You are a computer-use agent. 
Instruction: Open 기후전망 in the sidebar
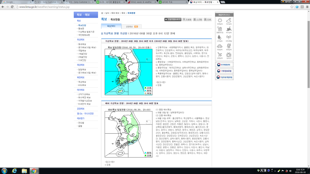pos(82,60)
